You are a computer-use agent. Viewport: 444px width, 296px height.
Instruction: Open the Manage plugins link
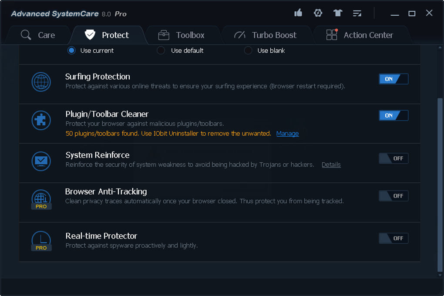tap(287, 134)
